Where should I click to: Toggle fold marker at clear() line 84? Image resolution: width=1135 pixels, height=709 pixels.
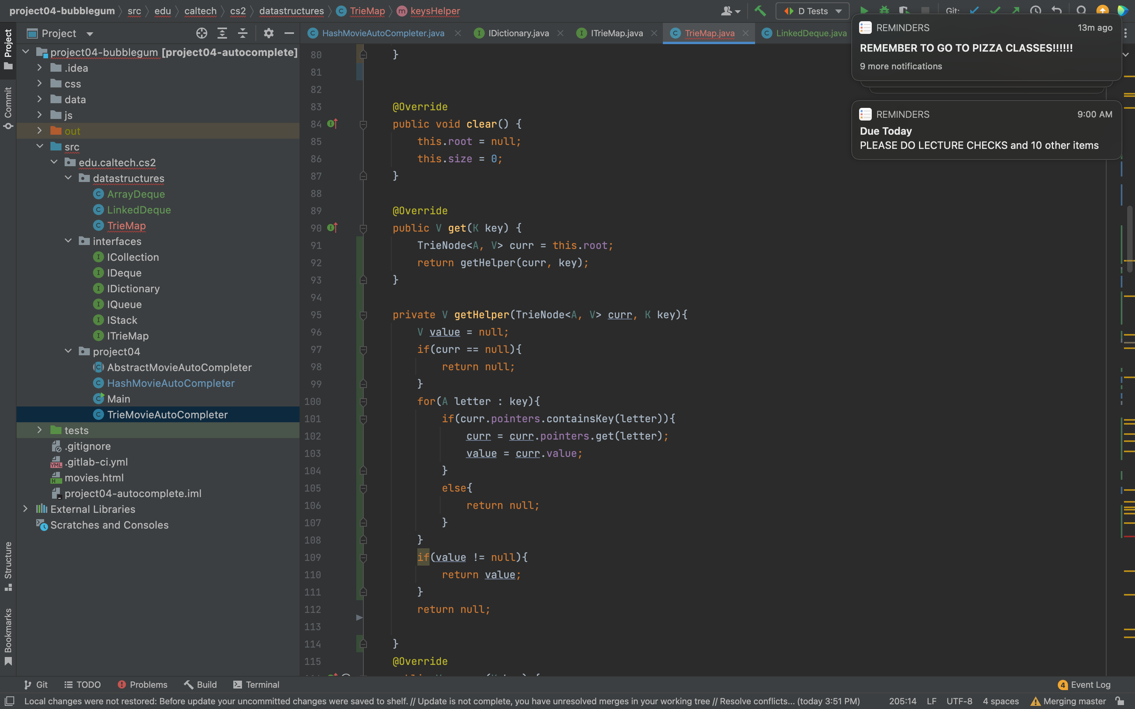click(363, 124)
